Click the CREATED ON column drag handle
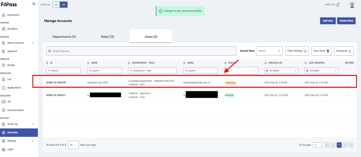The height and width of the screenshot is (157, 361). (265, 63)
